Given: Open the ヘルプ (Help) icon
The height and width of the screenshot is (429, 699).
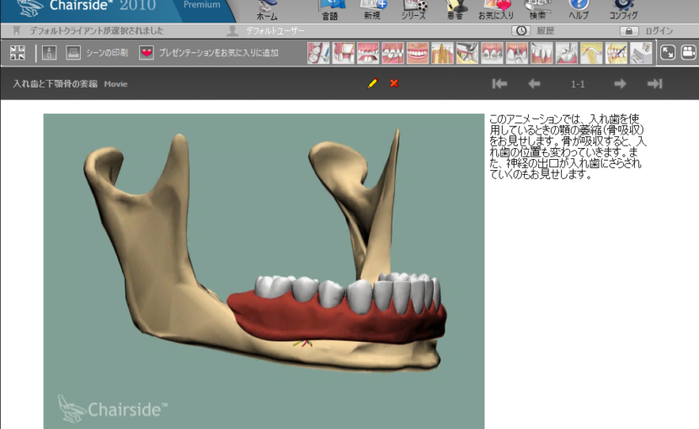Looking at the screenshot, I should point(579,9).
